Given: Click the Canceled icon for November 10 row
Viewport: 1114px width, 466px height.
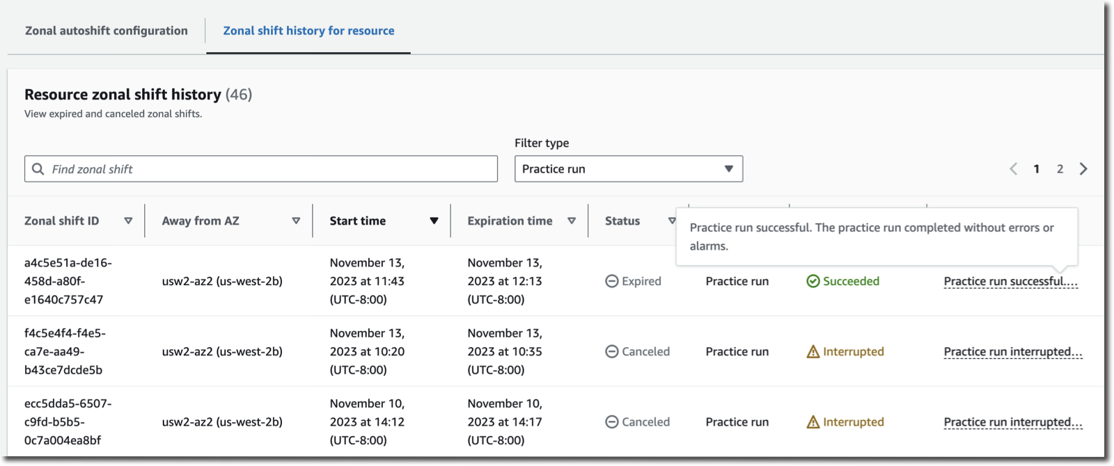Looking at the screenshot, I should coord(611,422).
